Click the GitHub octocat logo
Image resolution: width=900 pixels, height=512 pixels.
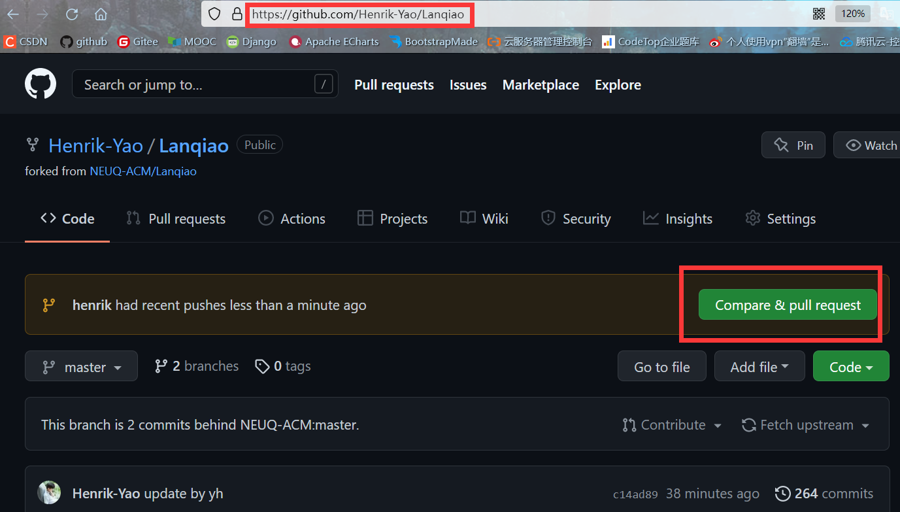click(x=41, y=84)
